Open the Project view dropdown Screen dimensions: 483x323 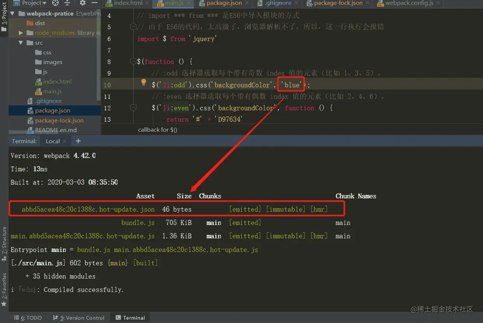(x=30, y=3)
